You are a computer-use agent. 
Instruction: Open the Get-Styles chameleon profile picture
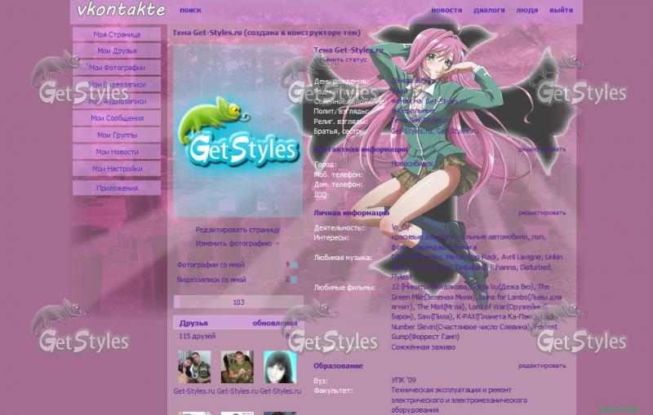(238, 132)
